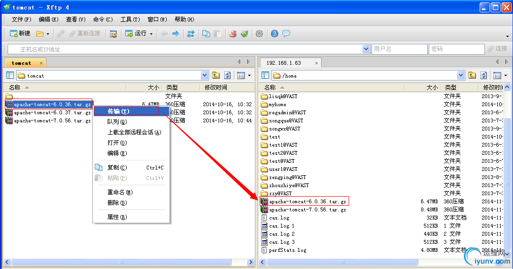Open the 工具(T) menu
This screenshot has height=269, width=513.
(x=130, y=20)
